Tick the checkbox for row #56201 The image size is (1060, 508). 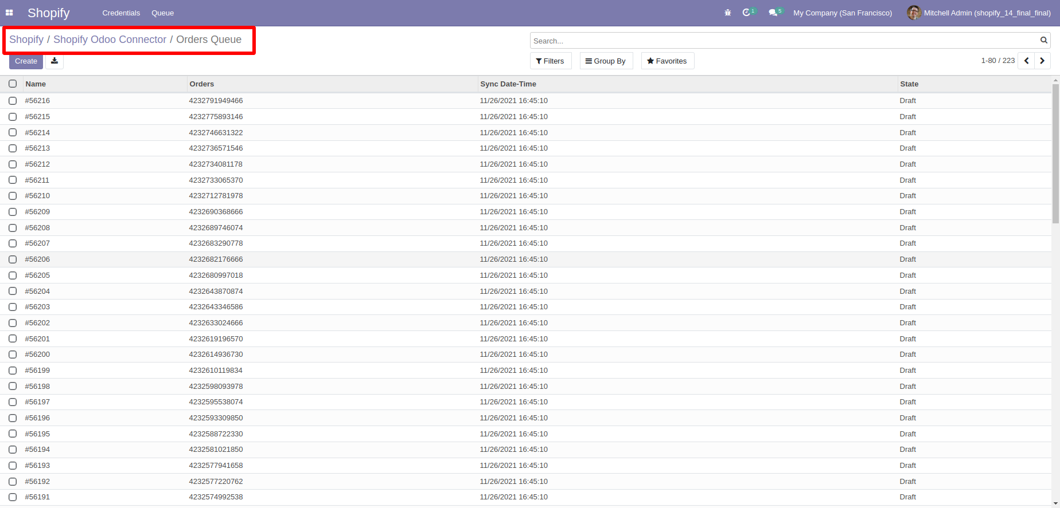[x=13, y=339]
